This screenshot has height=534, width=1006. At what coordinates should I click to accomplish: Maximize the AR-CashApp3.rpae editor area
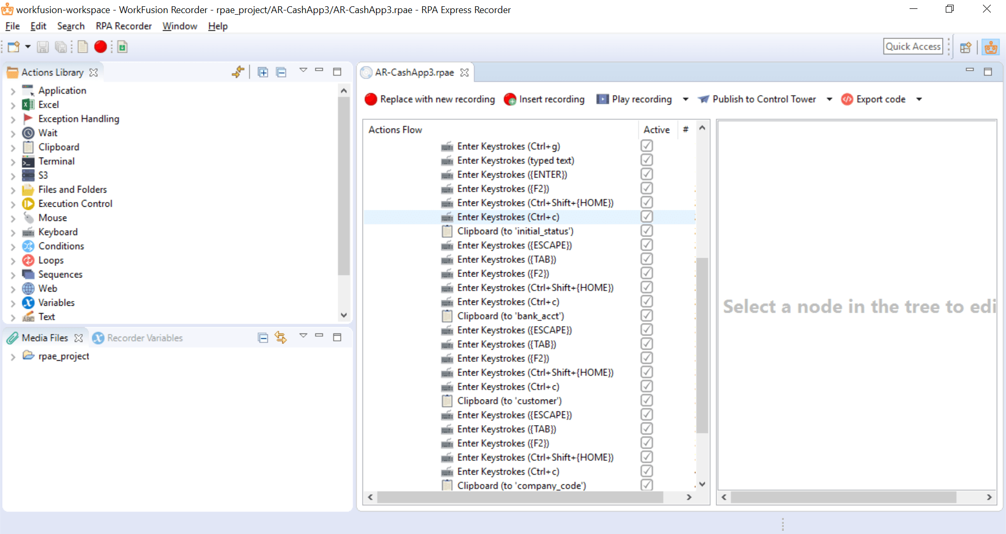(x=988, y=72)
